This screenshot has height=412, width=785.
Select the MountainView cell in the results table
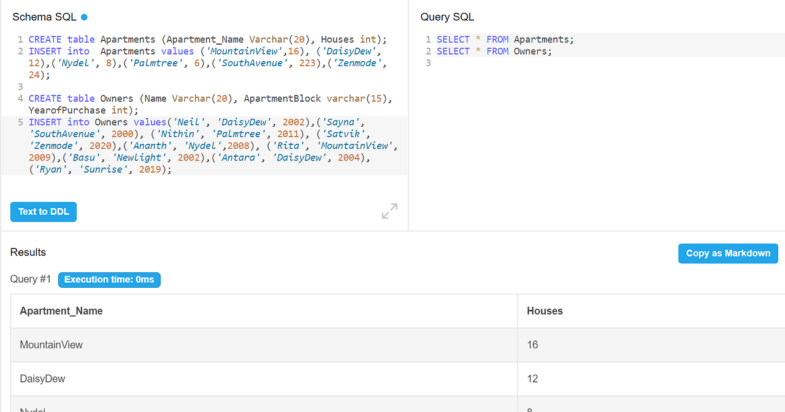click(x=51, y=344)
